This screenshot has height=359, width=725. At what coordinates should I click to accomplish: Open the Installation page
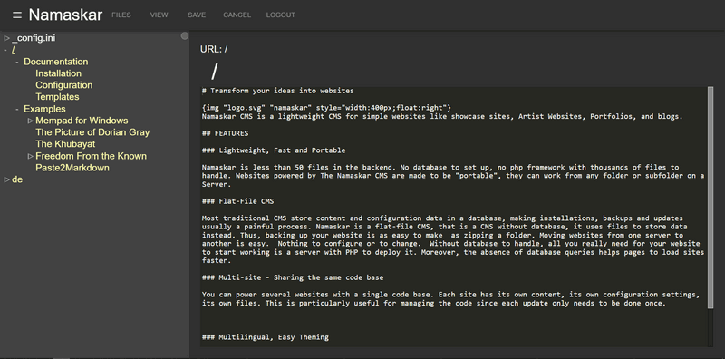(58, 73)
